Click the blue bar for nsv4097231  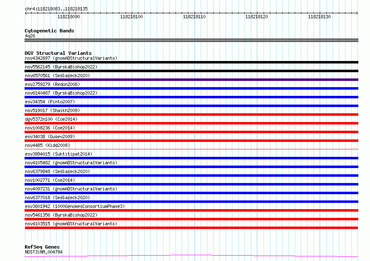click(x=191, y=193)
